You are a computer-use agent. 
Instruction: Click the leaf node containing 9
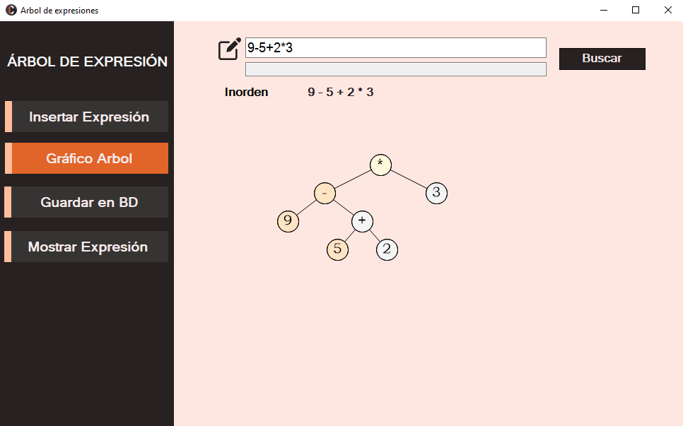pyautogui.click(x=288, y=220)
